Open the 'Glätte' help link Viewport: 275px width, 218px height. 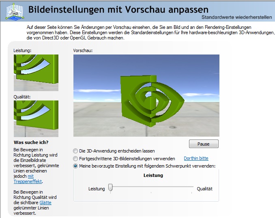(45, 203)
